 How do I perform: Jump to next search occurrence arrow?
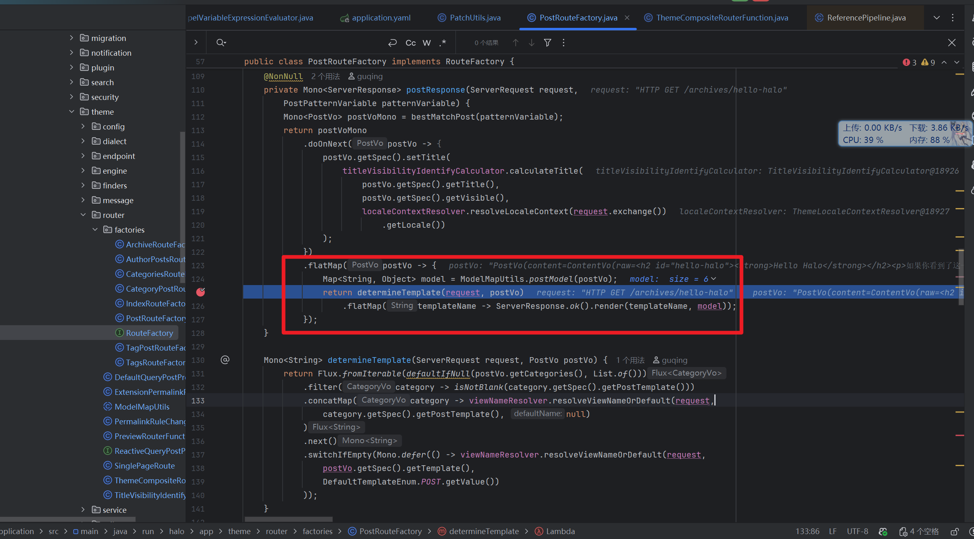[531, 43]
